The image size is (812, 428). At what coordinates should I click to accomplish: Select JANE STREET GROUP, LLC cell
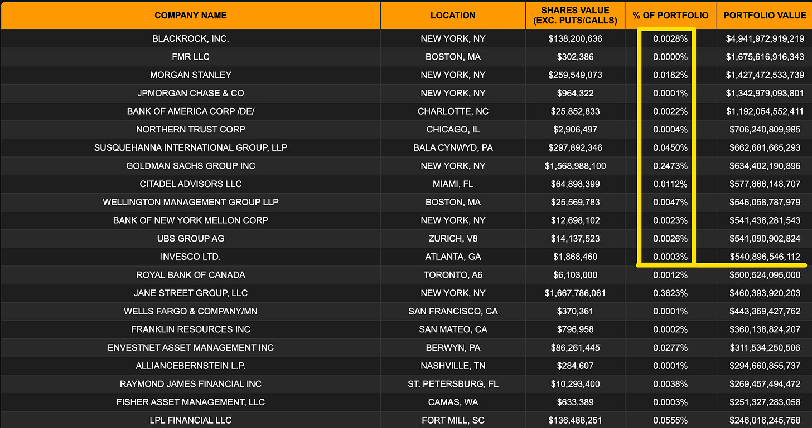point(191,293)
